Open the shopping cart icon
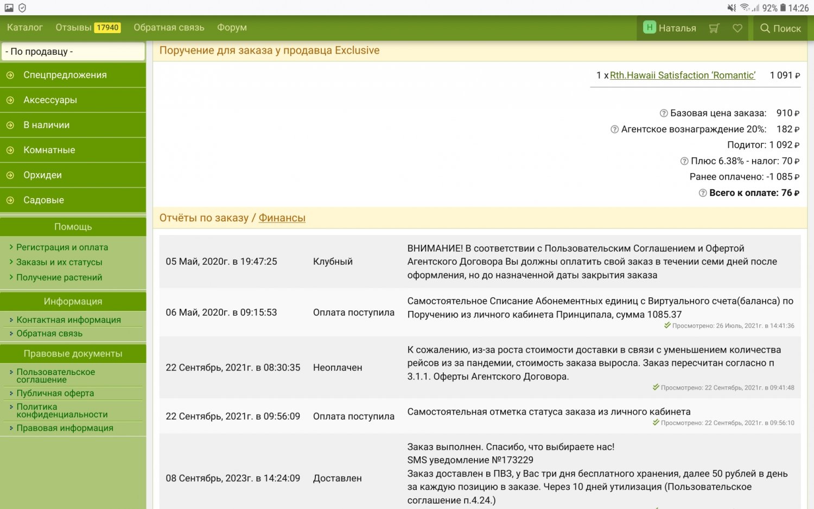814x509 pixels. 714,28
